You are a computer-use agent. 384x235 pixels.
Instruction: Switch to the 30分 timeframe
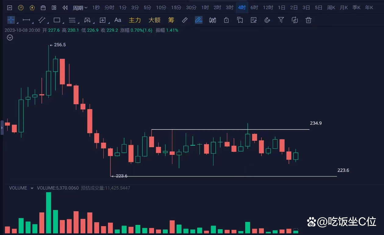pyautogui.click(x=191, y=8)
